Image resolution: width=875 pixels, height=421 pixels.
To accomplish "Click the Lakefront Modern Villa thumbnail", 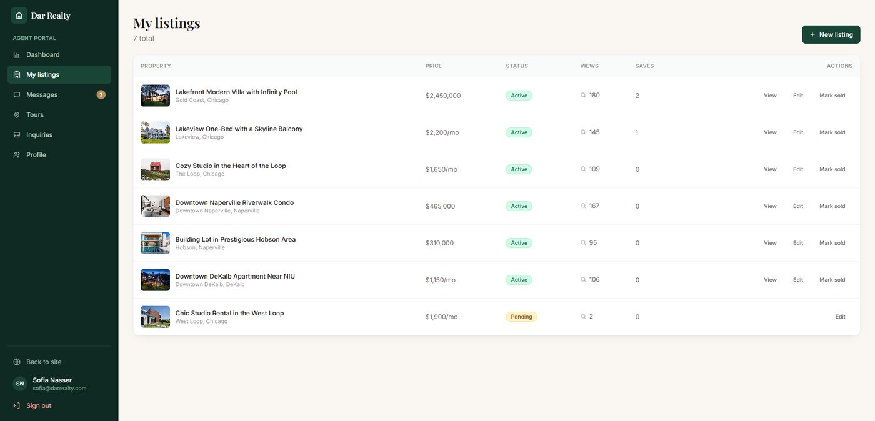I will (155, 96).
